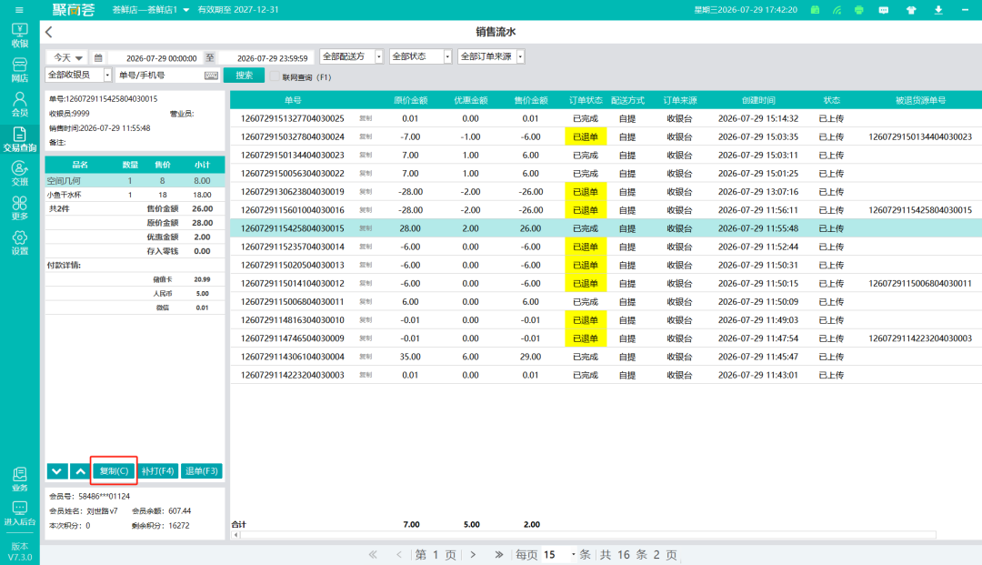Click the 复制(C) copy button

coord(114,471)
